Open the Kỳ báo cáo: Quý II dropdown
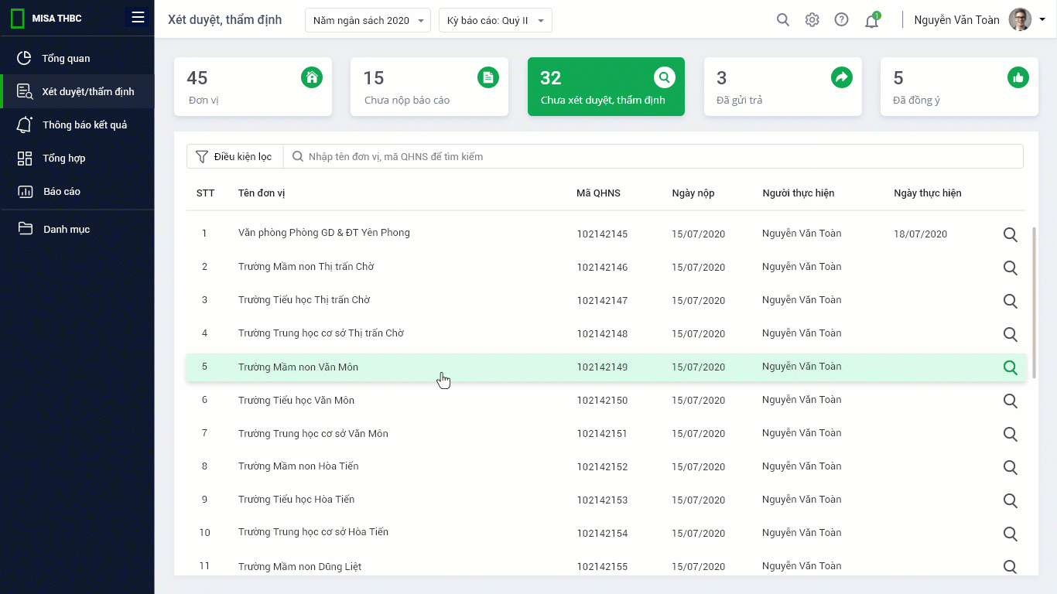This screenshot has width=1057, height=594. [495, 20]
